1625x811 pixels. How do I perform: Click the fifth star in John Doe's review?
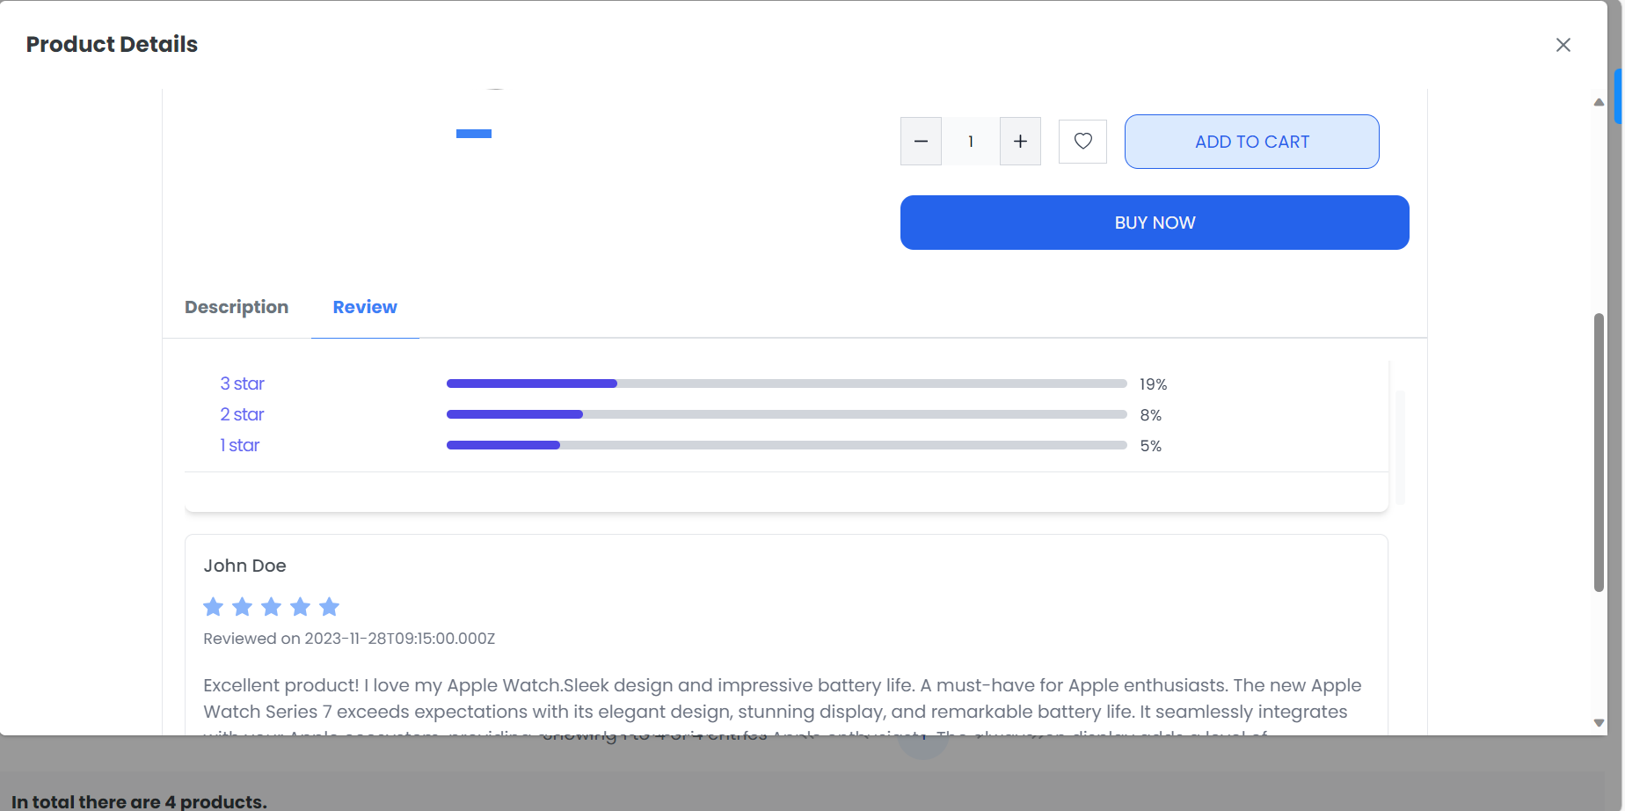tap(329, 607)
